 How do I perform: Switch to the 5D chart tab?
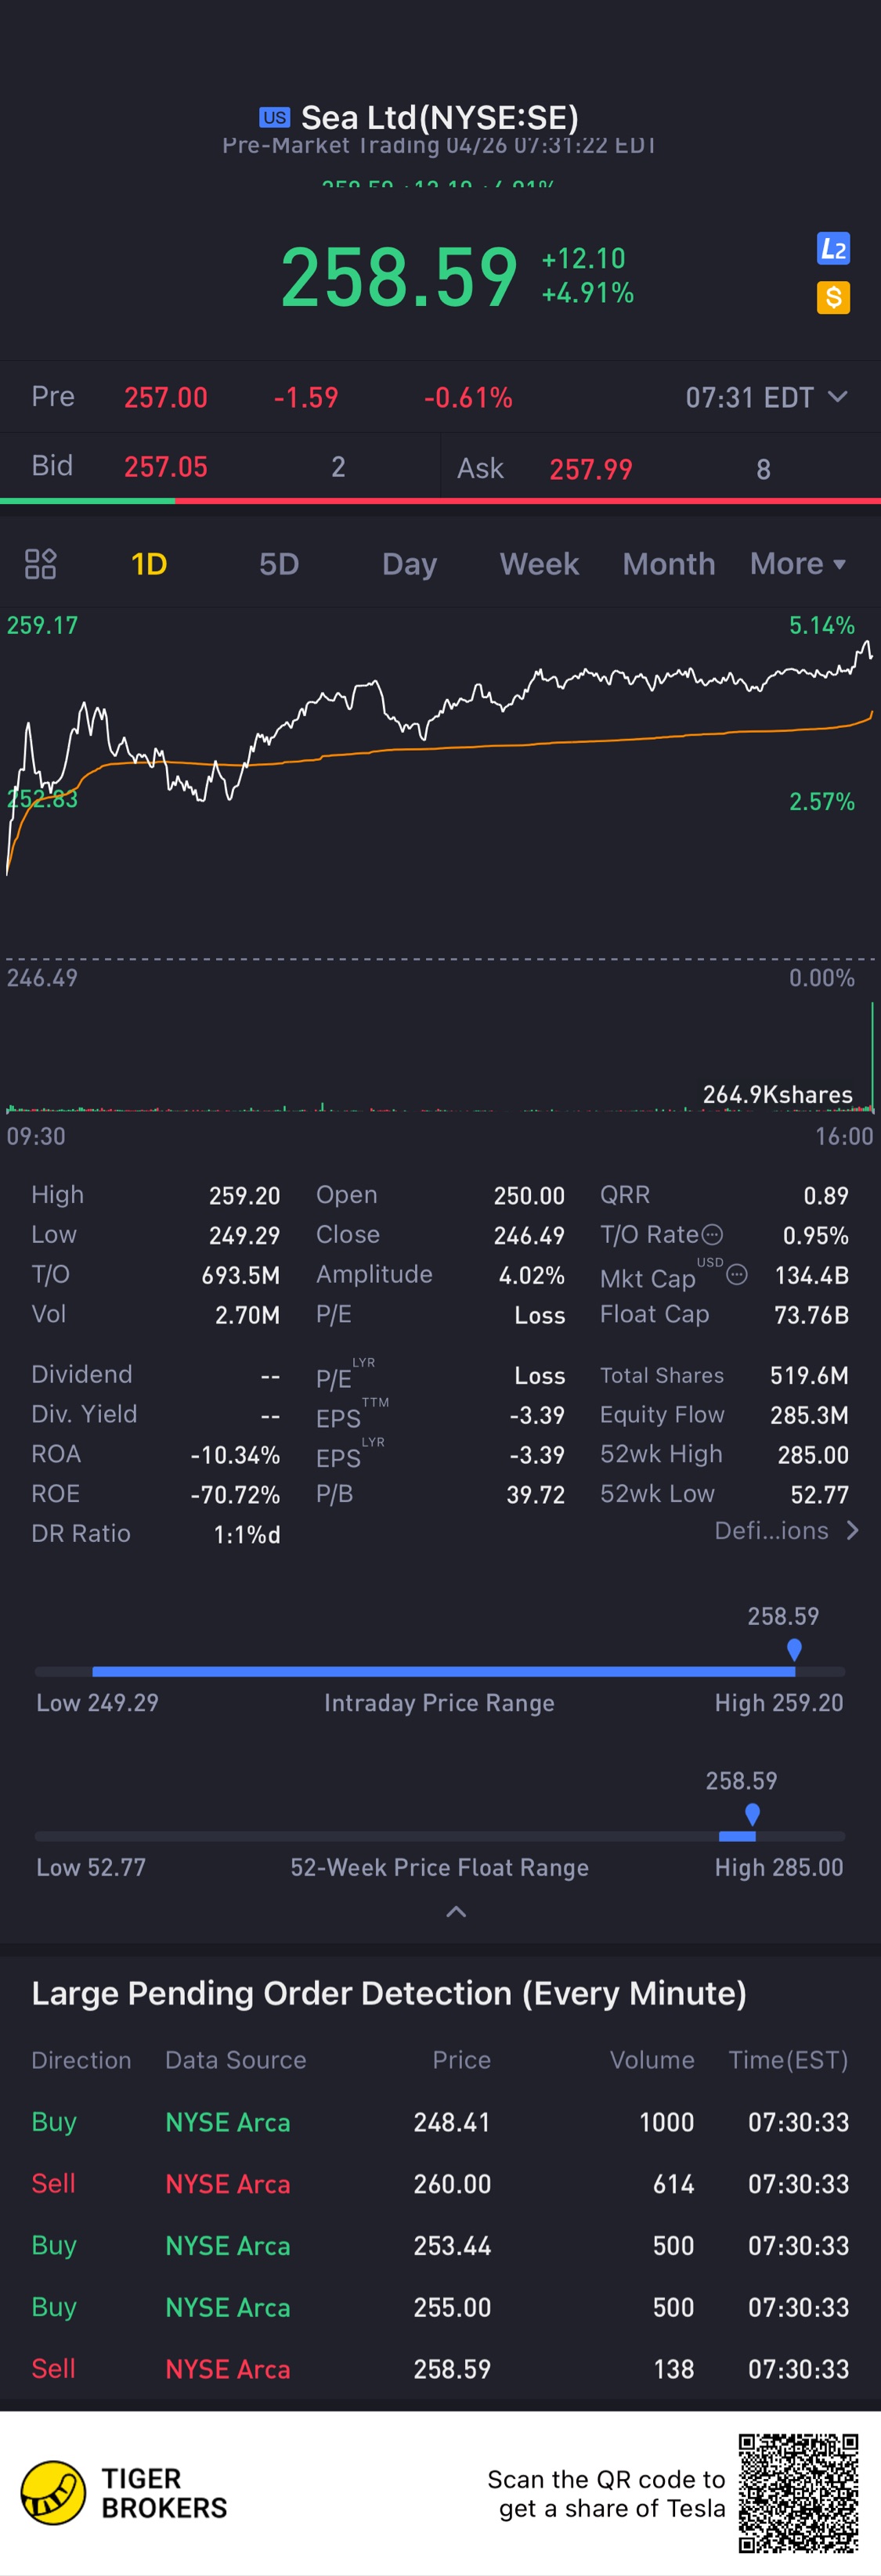279,564
